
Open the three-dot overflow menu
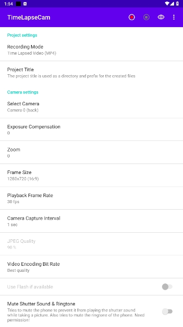click(174, 17)
